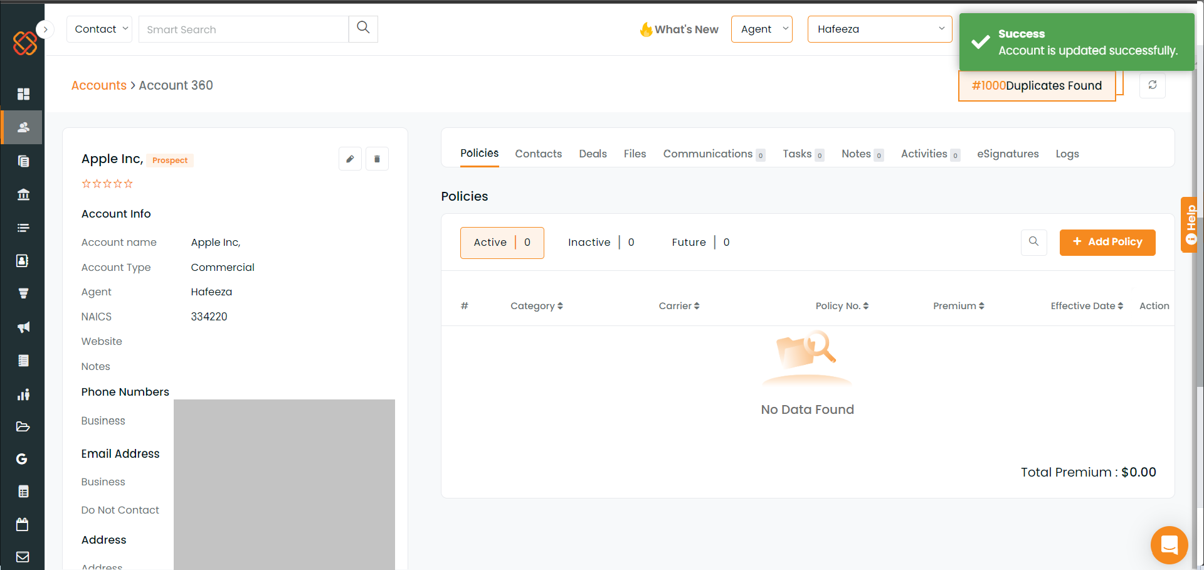Open the Contact search type dropdown
The width and height of the screenshot is (1204, 570).
[x=99, y=29]
